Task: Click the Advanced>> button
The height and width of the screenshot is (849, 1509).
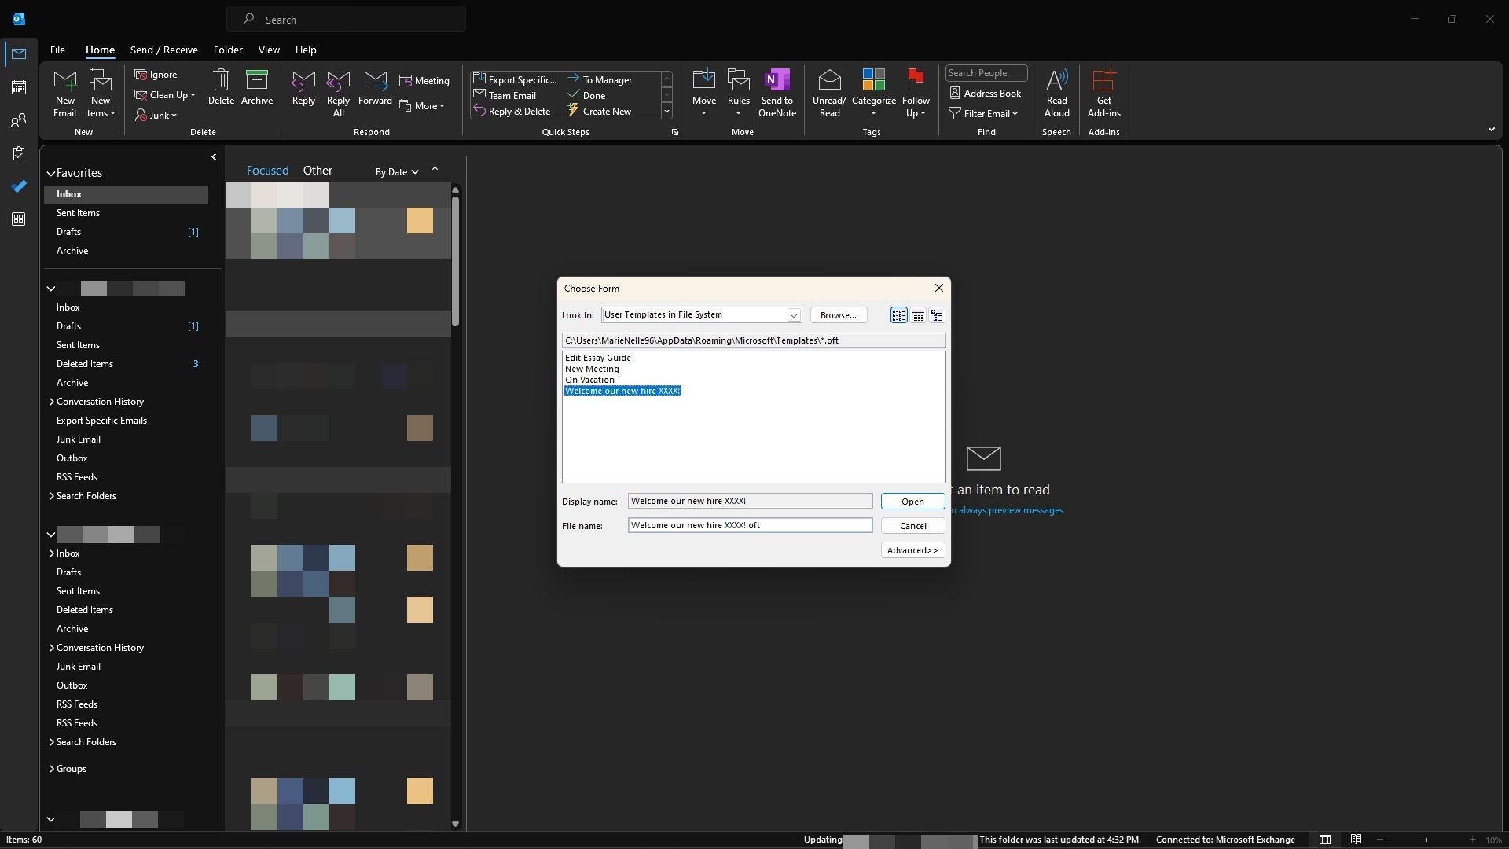Action: (x=912, y=550)
